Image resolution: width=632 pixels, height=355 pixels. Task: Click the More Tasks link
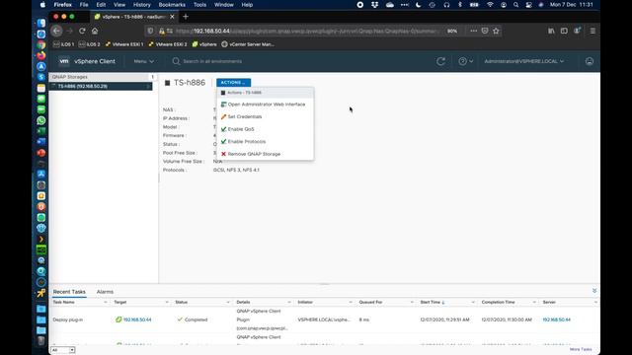click(581, 349)
